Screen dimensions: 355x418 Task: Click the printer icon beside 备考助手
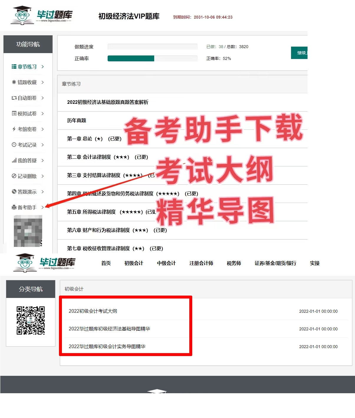tap(14, 207)
